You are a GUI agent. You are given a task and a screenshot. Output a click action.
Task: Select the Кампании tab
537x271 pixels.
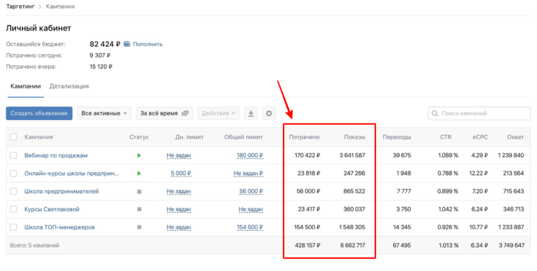pos(26,86)
